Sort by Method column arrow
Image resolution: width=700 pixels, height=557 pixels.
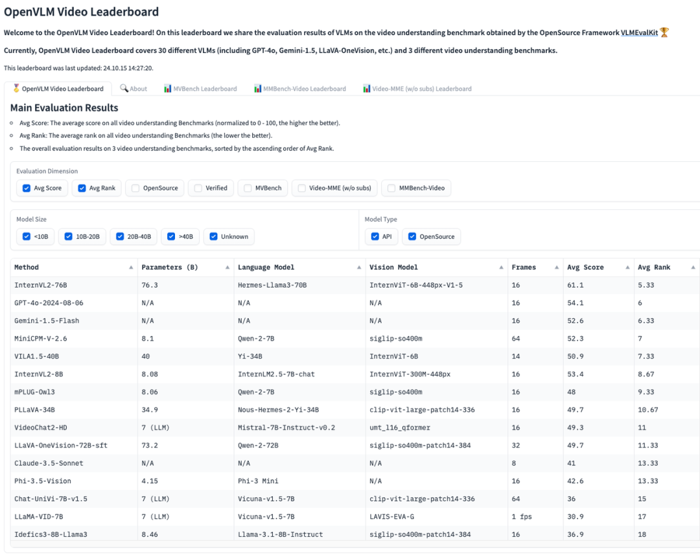point(131,267)
